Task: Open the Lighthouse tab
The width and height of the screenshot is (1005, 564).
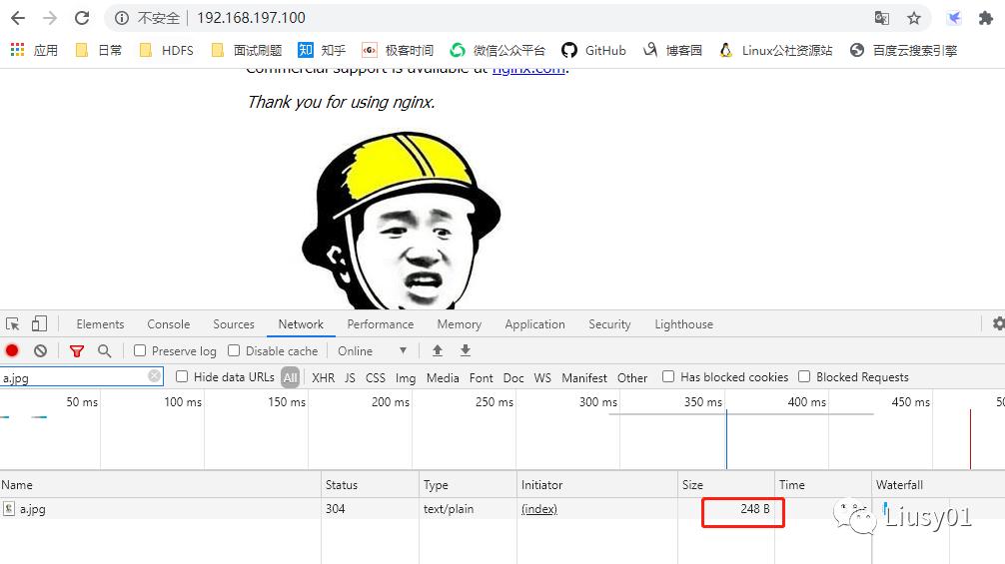Action: pos(684,324)
